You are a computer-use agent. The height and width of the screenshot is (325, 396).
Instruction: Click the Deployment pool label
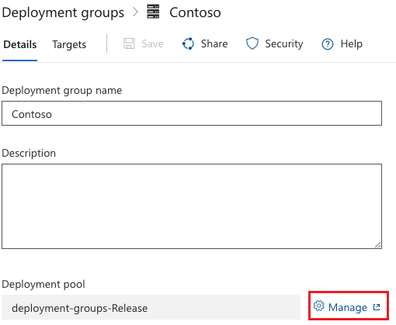click(x=43, y=284)
